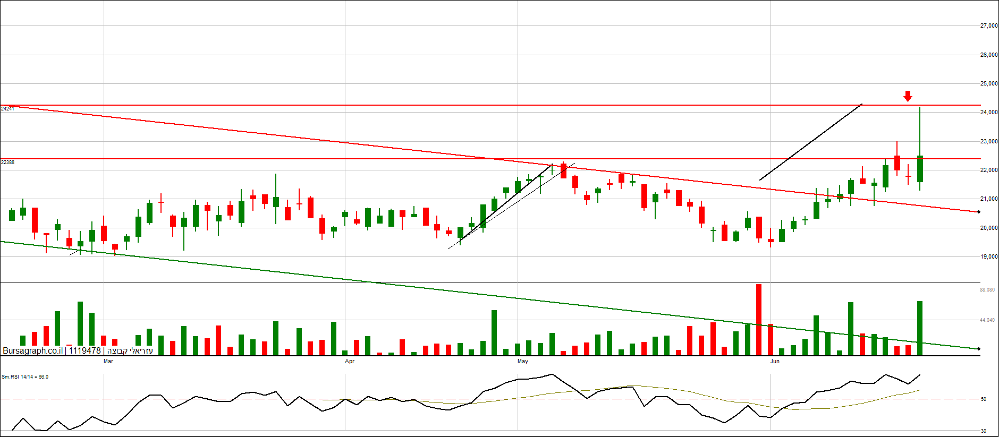Click the 44,040 volume axis label
Screen dimensions: 999x437
coord(987,320)
